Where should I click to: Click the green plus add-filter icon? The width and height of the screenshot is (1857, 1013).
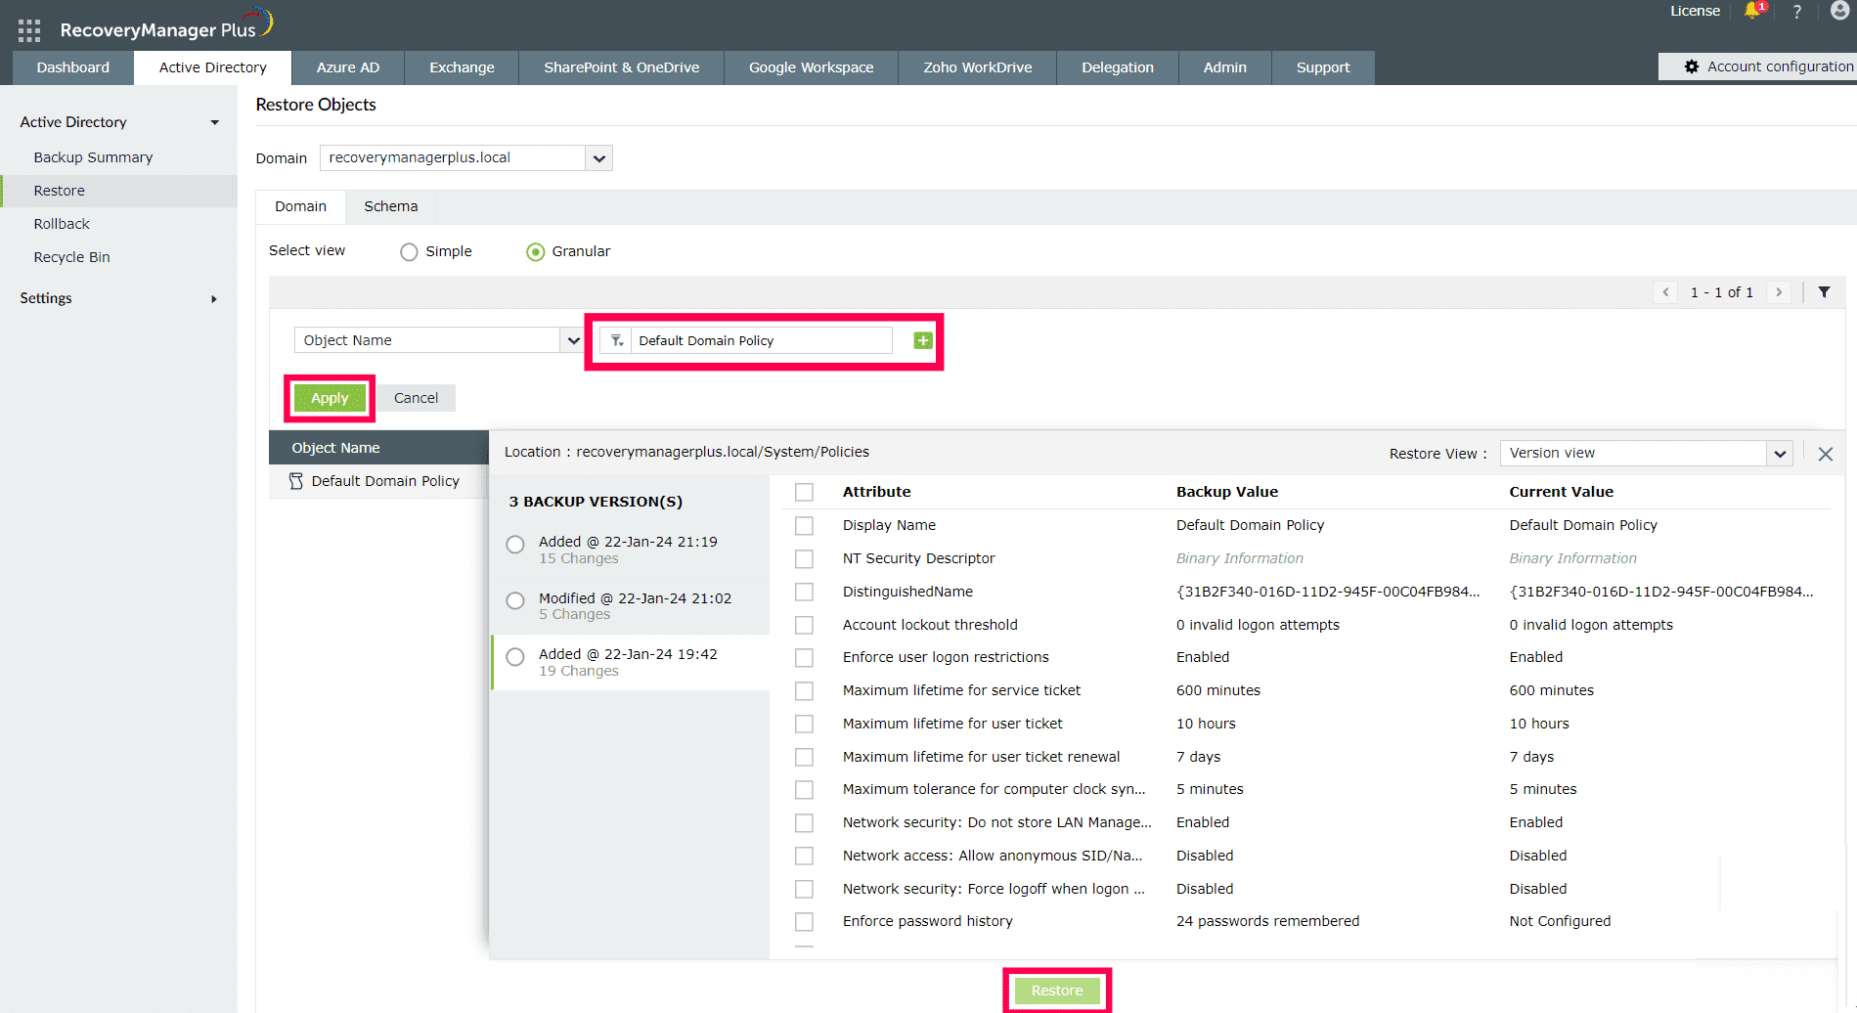point(922,340)
